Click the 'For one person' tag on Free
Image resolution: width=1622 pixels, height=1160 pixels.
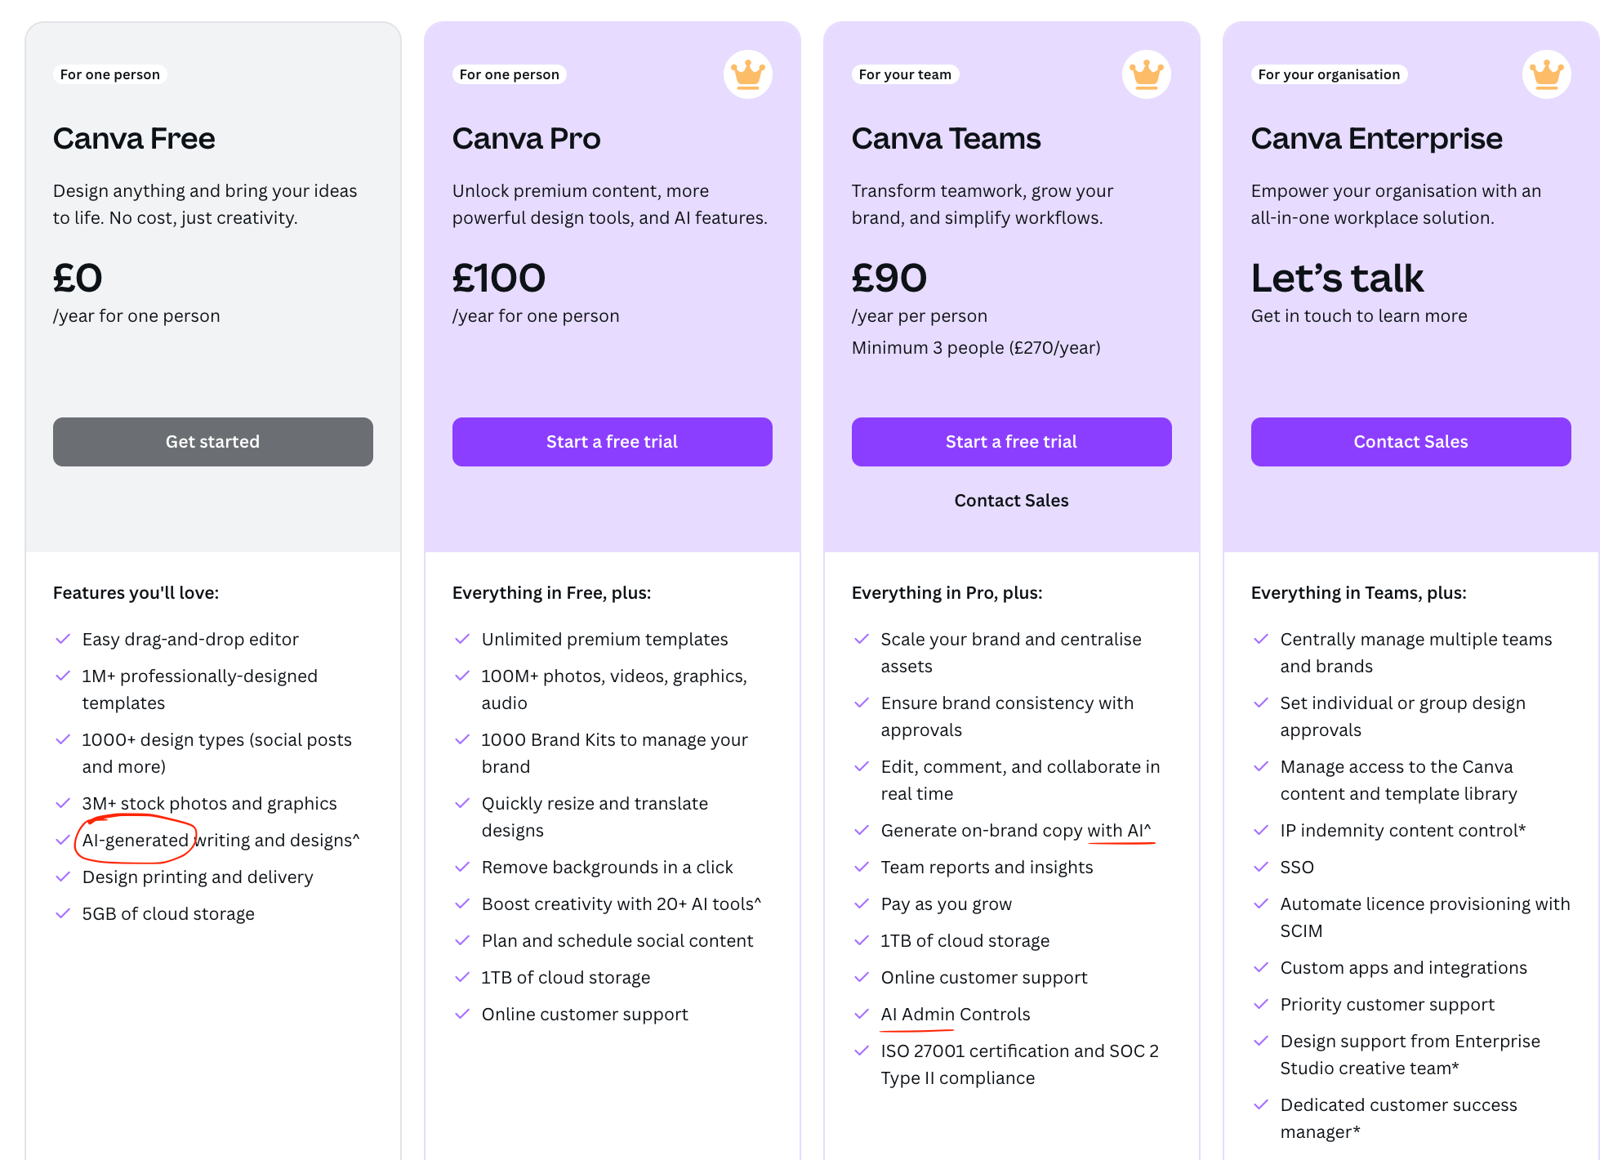click(x=110, y=74)
